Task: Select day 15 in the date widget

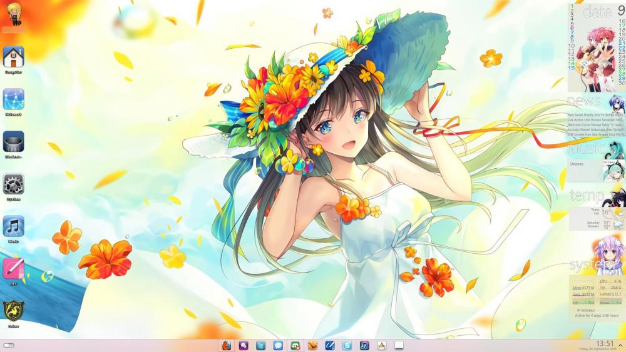Action: [572, 68]
